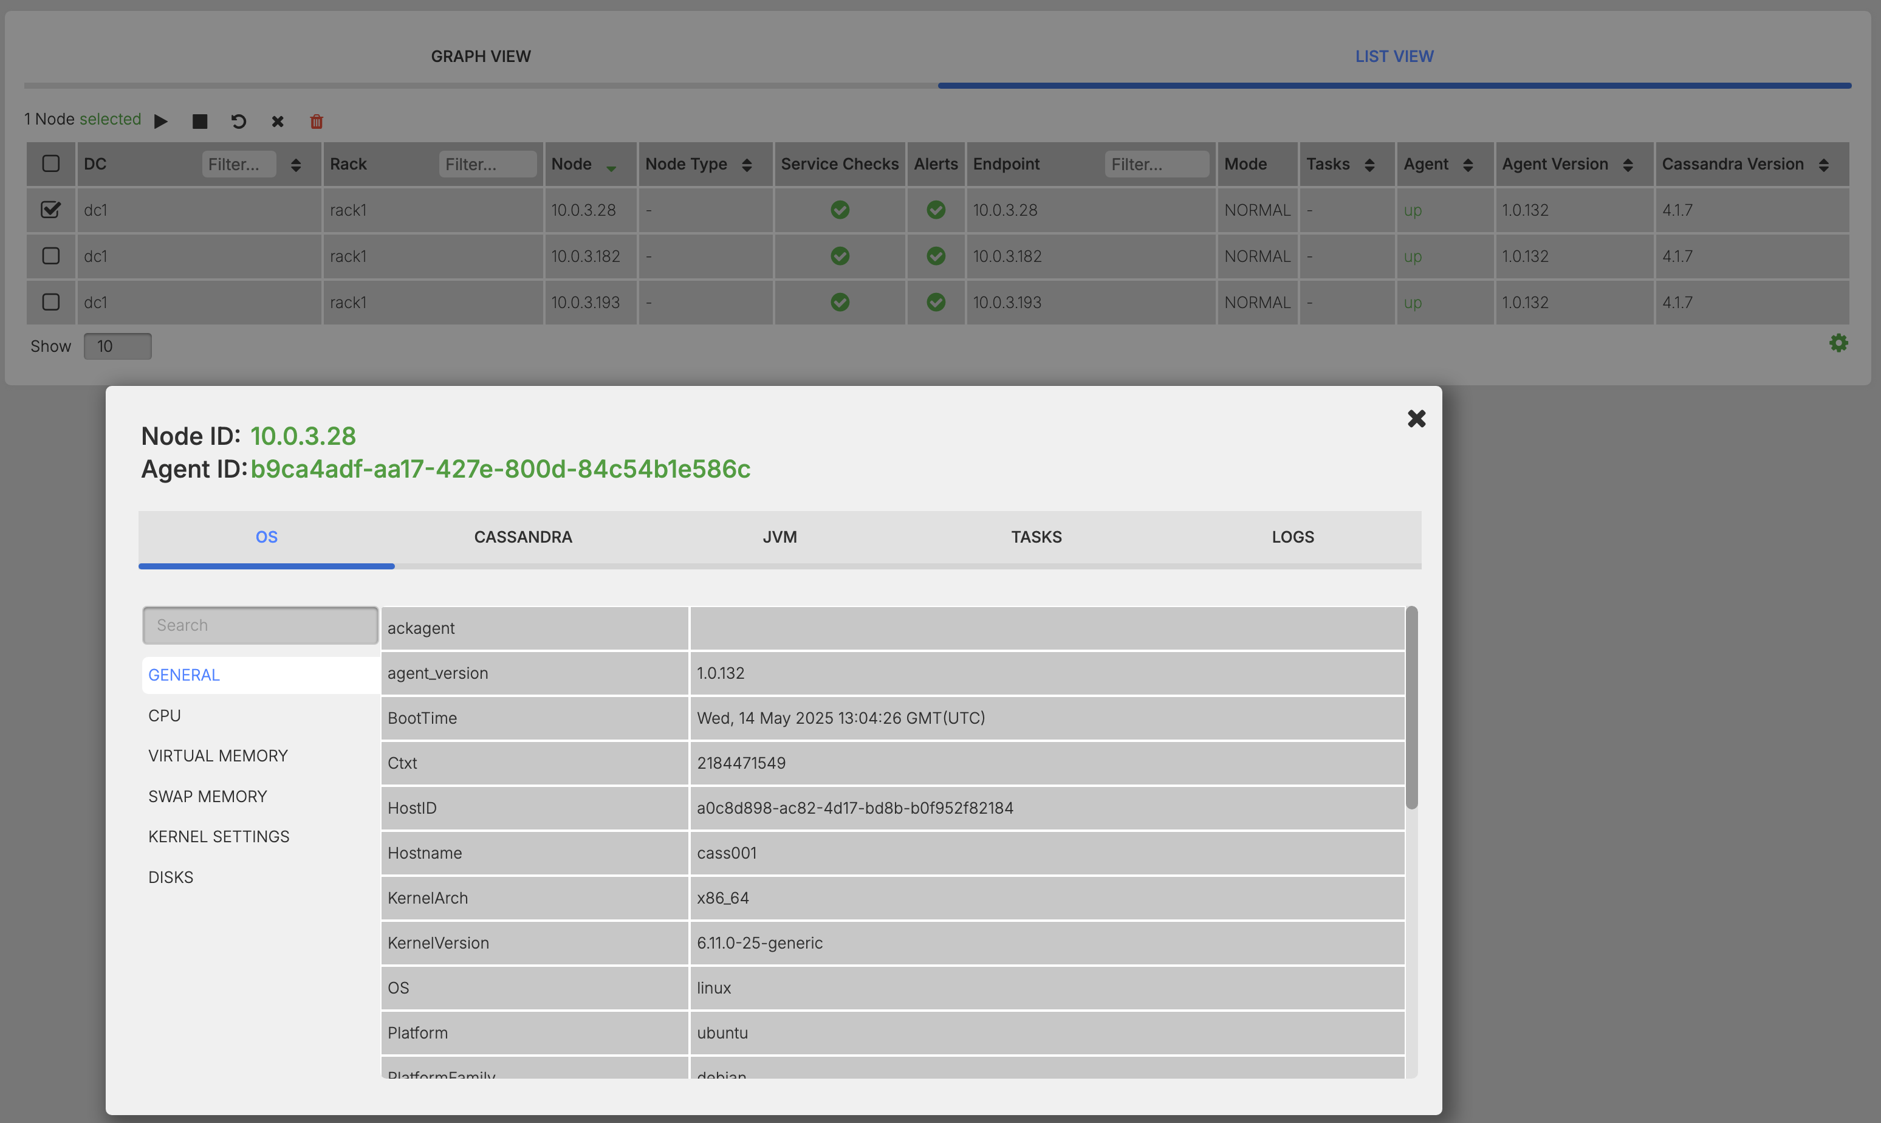
Task: Click the OS properties Search field
Action: (260, 625)
